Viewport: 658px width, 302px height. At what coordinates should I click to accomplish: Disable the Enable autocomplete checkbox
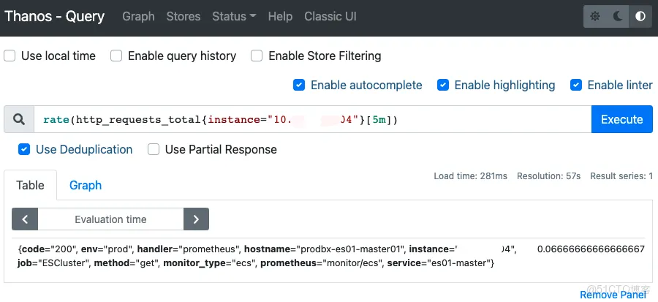(x=299, y=85)
